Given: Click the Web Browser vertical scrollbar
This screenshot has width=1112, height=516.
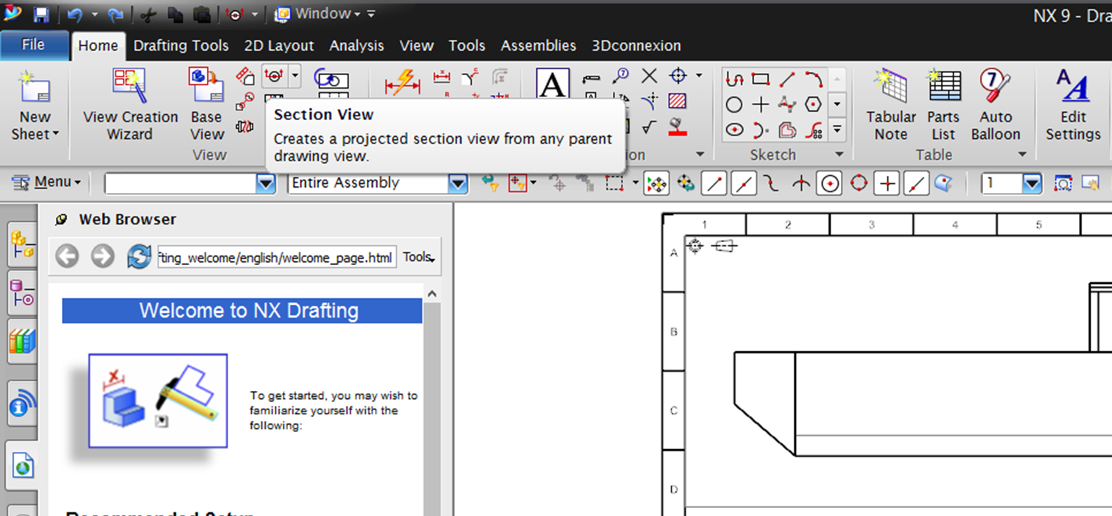Looking at the screenshot, I should pos(432,401).
